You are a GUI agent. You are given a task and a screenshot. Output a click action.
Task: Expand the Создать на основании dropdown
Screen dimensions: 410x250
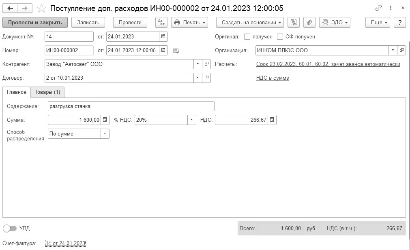click(x=250, y=22)
